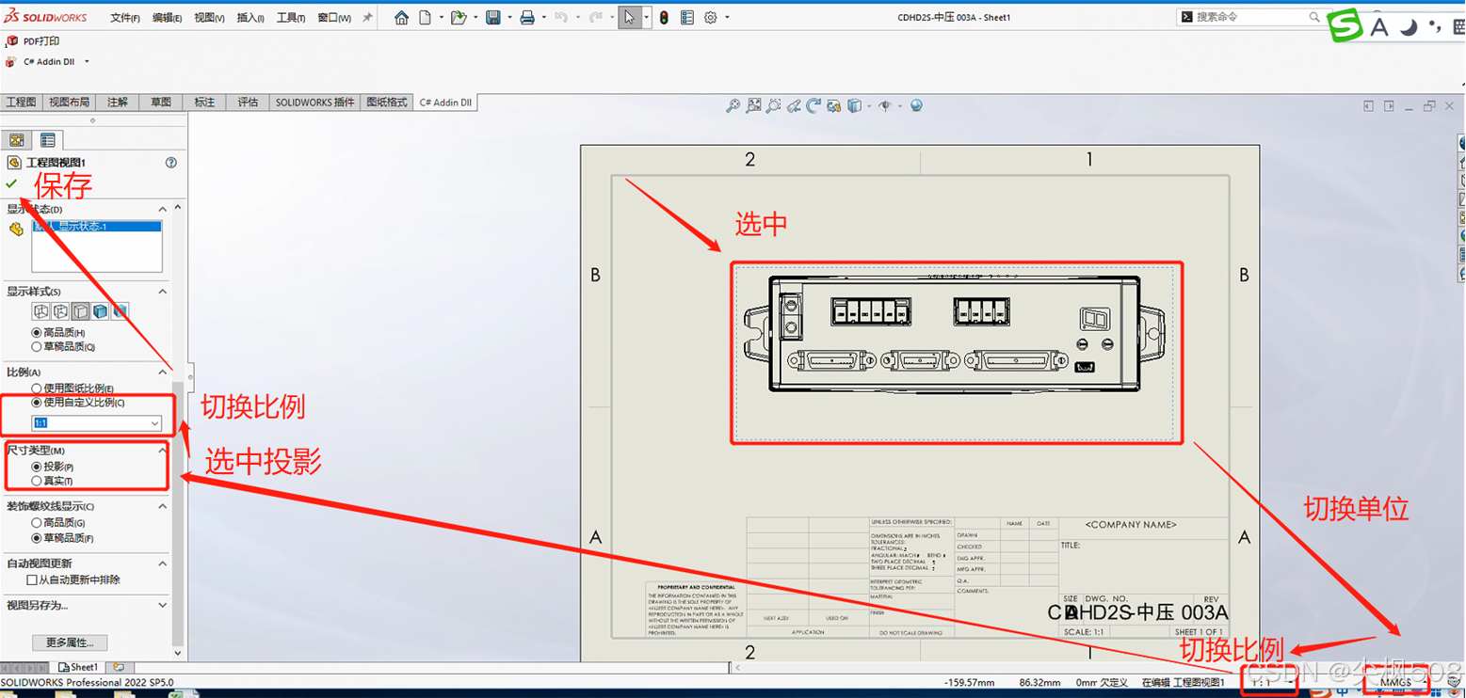
Task: Open Options with the gear icon
Action: click(x=711, y=18)
